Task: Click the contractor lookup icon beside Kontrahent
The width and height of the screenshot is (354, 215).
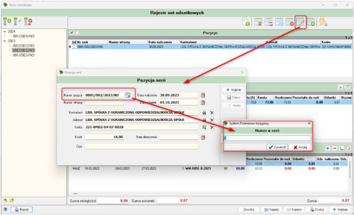Action: (x=204, y=113)
